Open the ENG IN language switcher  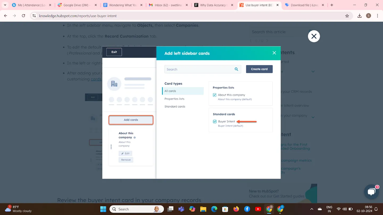coord(329,209)
